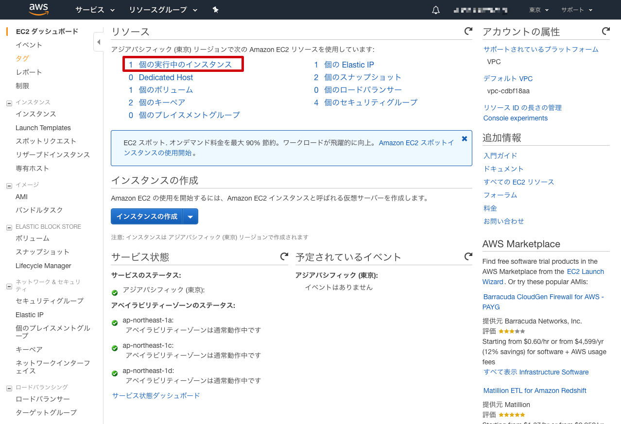Open ターゲットグループ in sidebar

pos(46,412)
